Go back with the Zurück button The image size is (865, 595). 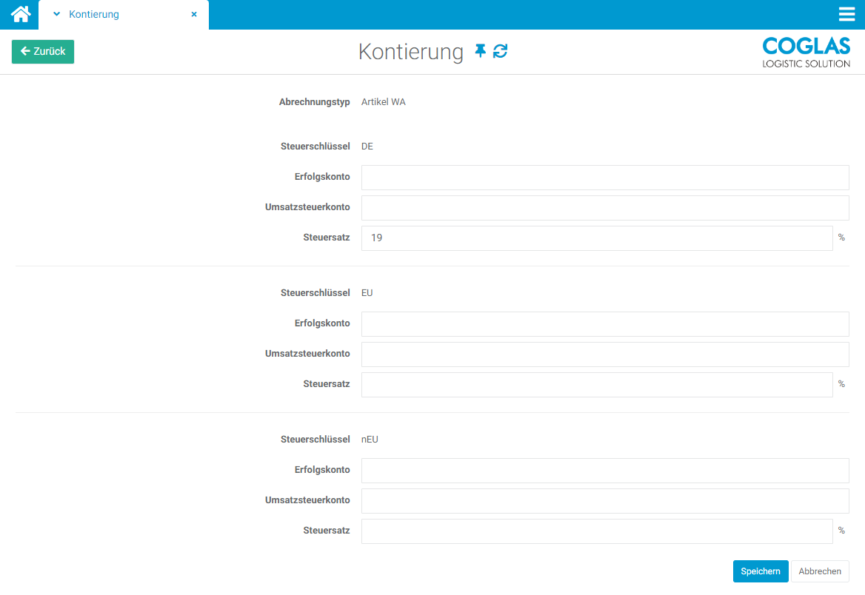point(43,52)
